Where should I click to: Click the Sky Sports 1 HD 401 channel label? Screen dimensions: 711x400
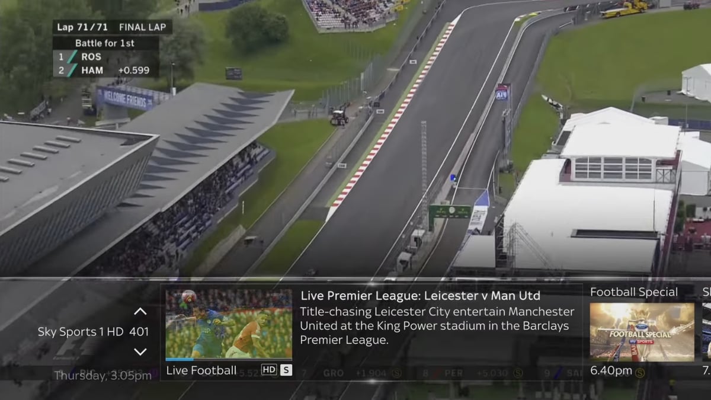[93, 332]
